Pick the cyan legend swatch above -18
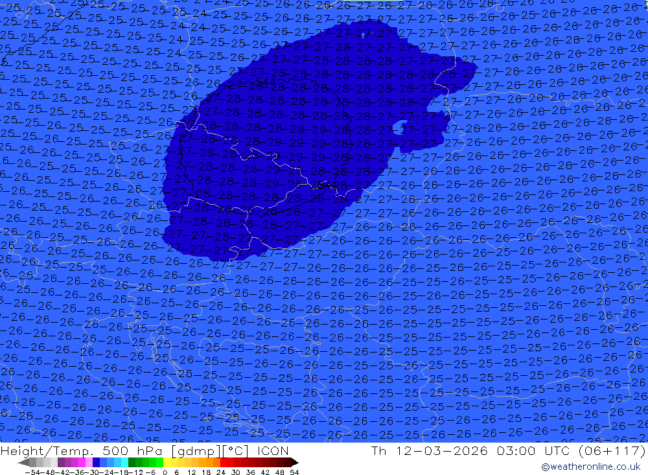The image size is (648, 475). coord(124,463)
